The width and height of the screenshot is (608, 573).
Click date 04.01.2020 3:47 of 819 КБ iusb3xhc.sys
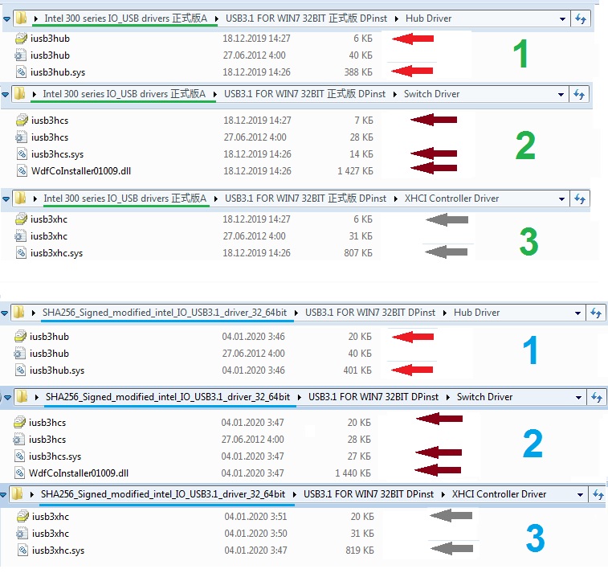pyautogui.click(x=256, y=550)
